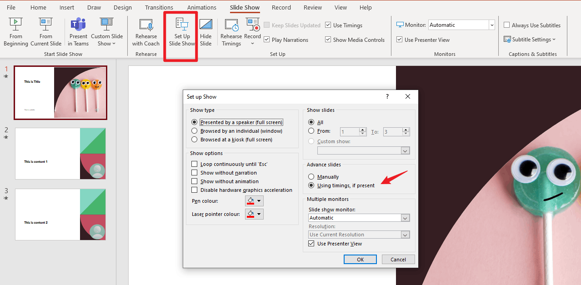Viewport: 581px width, 285px height.
Task: Start slideshow From Current Slide
Action: (x=46, y=32)
